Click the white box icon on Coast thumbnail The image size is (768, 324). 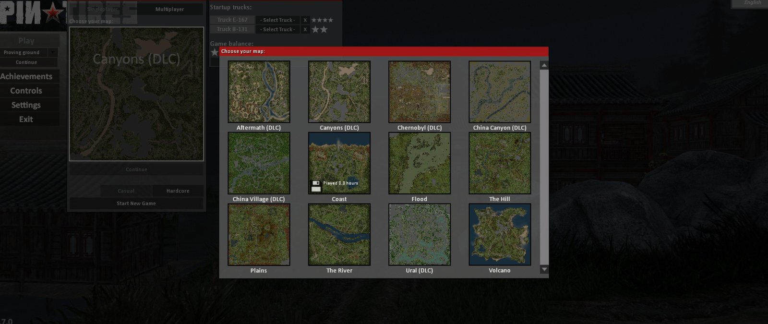316,189
